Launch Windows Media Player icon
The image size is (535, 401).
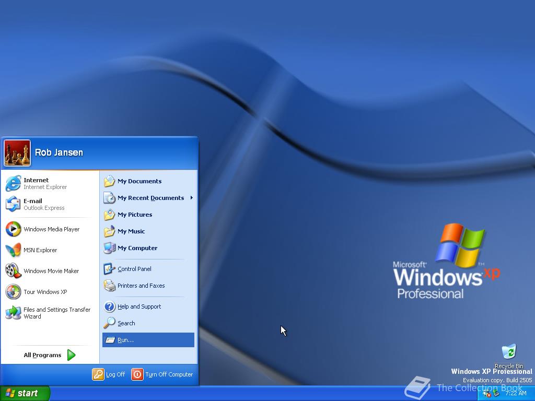pos(13,229)
